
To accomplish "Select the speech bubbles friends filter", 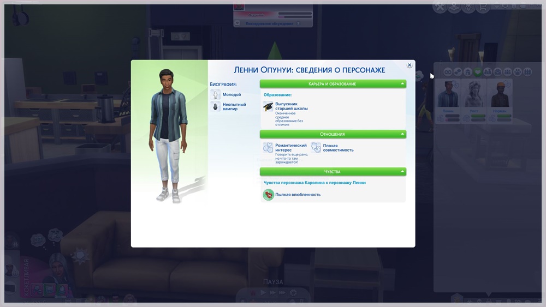I will (458, 72).
